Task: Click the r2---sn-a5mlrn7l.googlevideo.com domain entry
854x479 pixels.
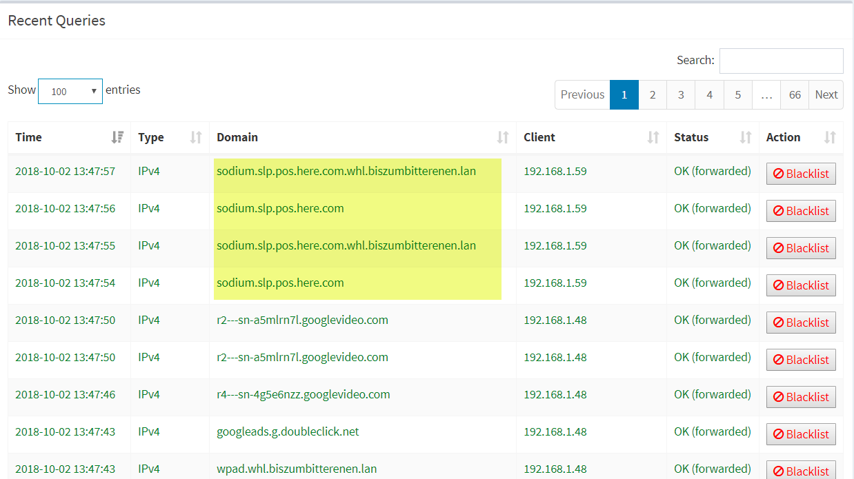Action: click(302, 319)
